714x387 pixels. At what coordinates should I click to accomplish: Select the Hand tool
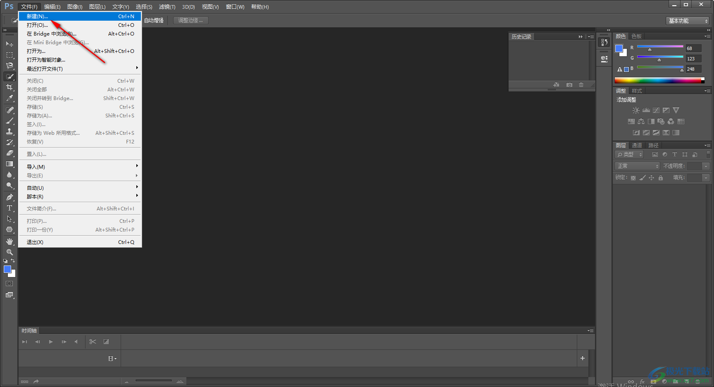pyautogui.click(x=10, y=241)
